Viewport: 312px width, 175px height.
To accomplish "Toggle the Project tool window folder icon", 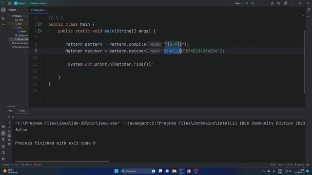I will tap(3, 10).
